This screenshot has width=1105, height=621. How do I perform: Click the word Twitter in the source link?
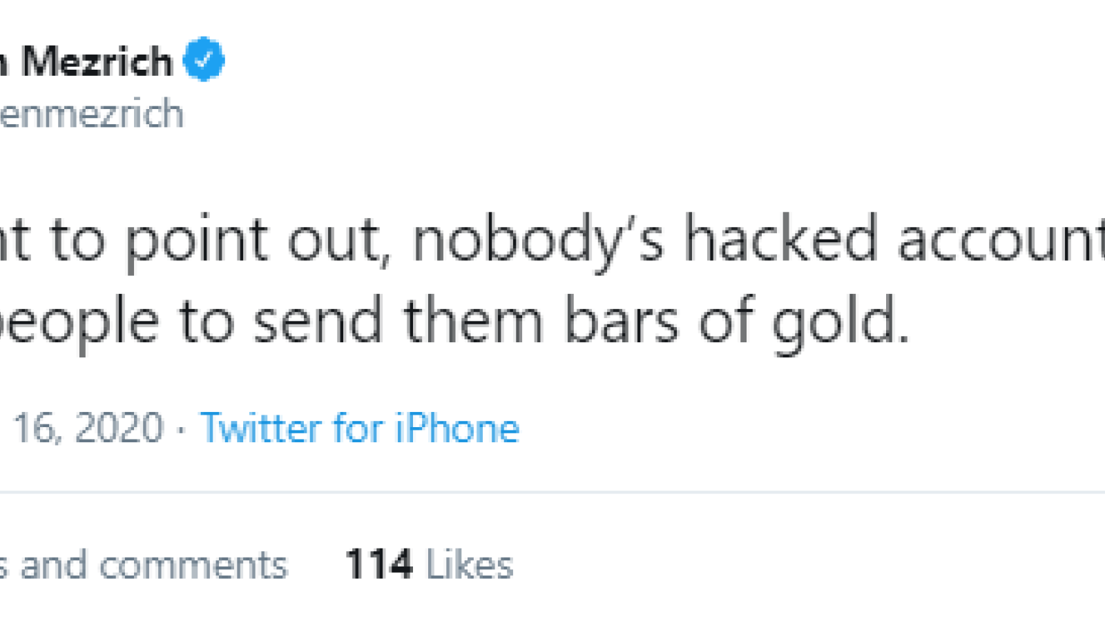click(260, 428)
